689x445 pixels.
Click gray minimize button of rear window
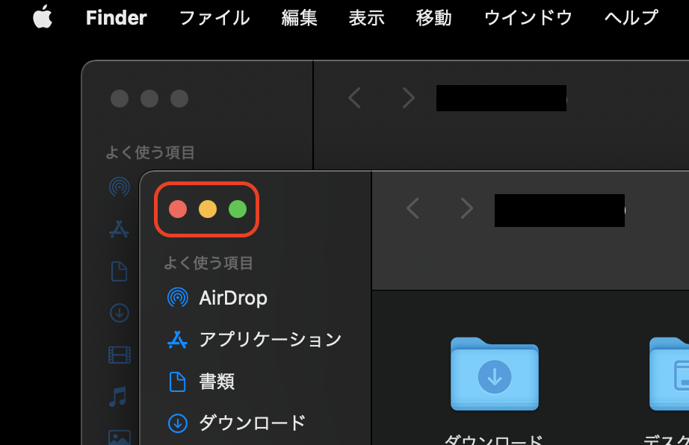[149, 99]
